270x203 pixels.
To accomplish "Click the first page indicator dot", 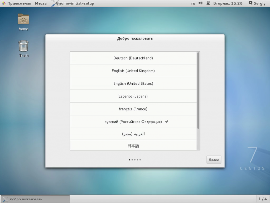I will click(129, 159).
